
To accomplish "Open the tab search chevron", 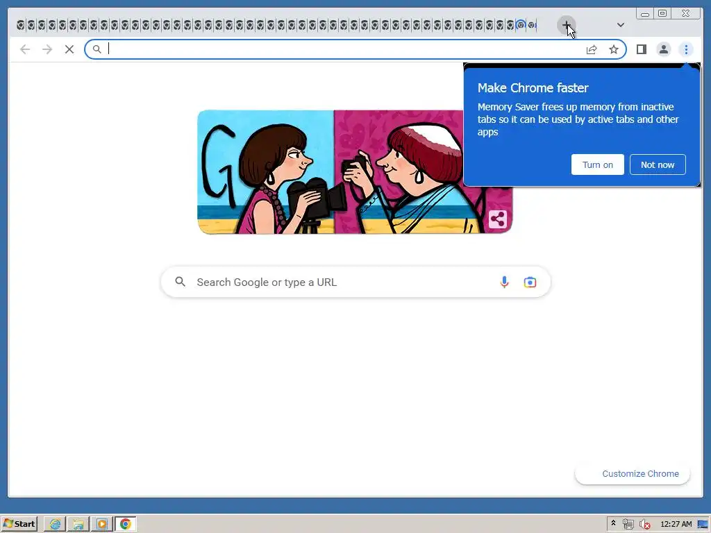I will click(620, 25).
